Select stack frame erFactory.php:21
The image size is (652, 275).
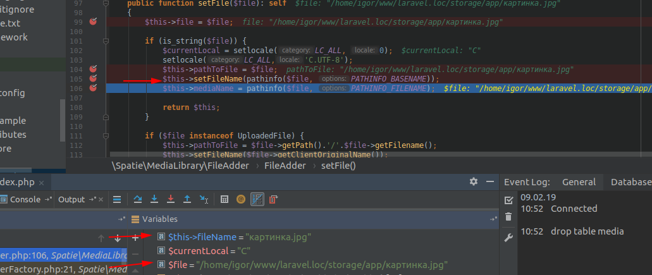(63, 270)
